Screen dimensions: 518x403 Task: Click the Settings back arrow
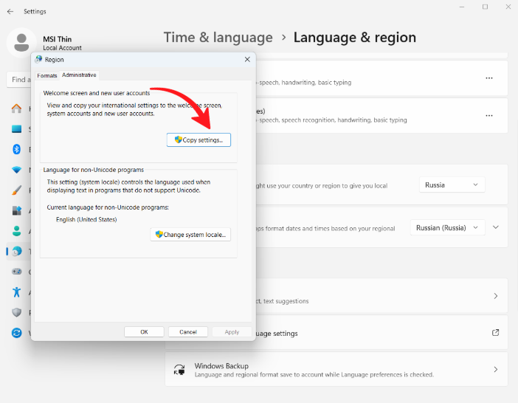[10, 12]
